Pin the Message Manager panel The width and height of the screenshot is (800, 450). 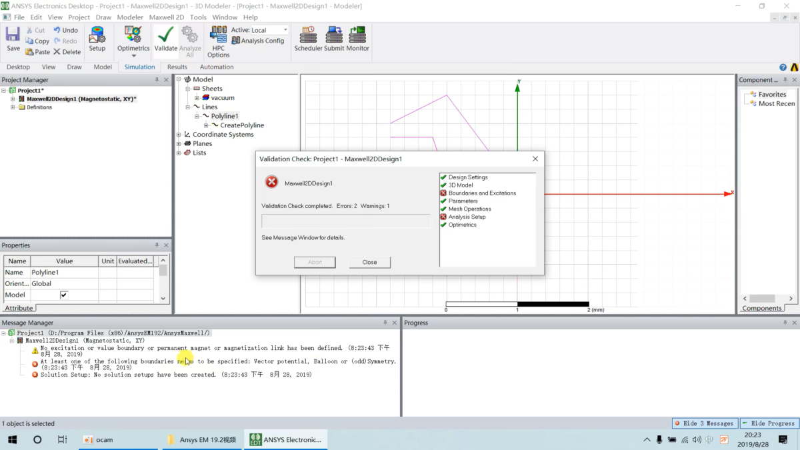[x=385, y=323]
